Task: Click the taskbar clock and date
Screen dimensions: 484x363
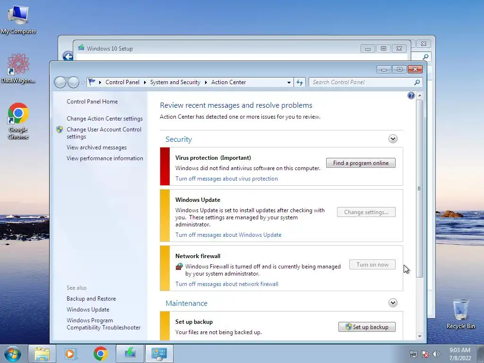Action: click(x=460, y=354)
